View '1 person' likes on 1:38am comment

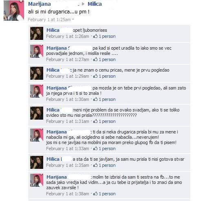coord(107,194)
